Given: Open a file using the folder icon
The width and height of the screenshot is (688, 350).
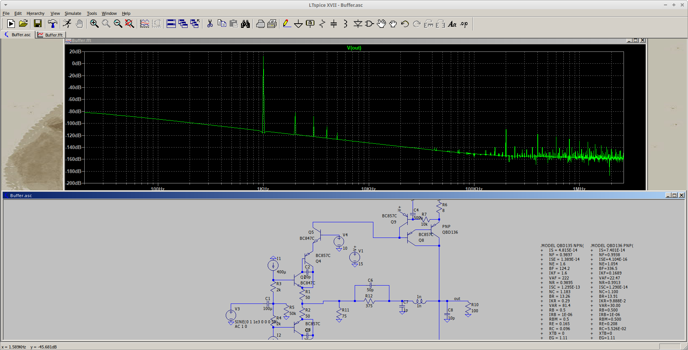Looking at the screenshot, I should click(23, 24).
